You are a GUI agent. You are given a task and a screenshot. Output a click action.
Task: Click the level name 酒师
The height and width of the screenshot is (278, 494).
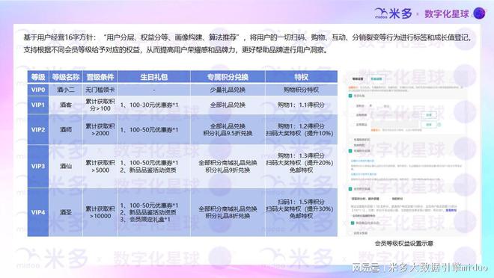coord(66,129)
